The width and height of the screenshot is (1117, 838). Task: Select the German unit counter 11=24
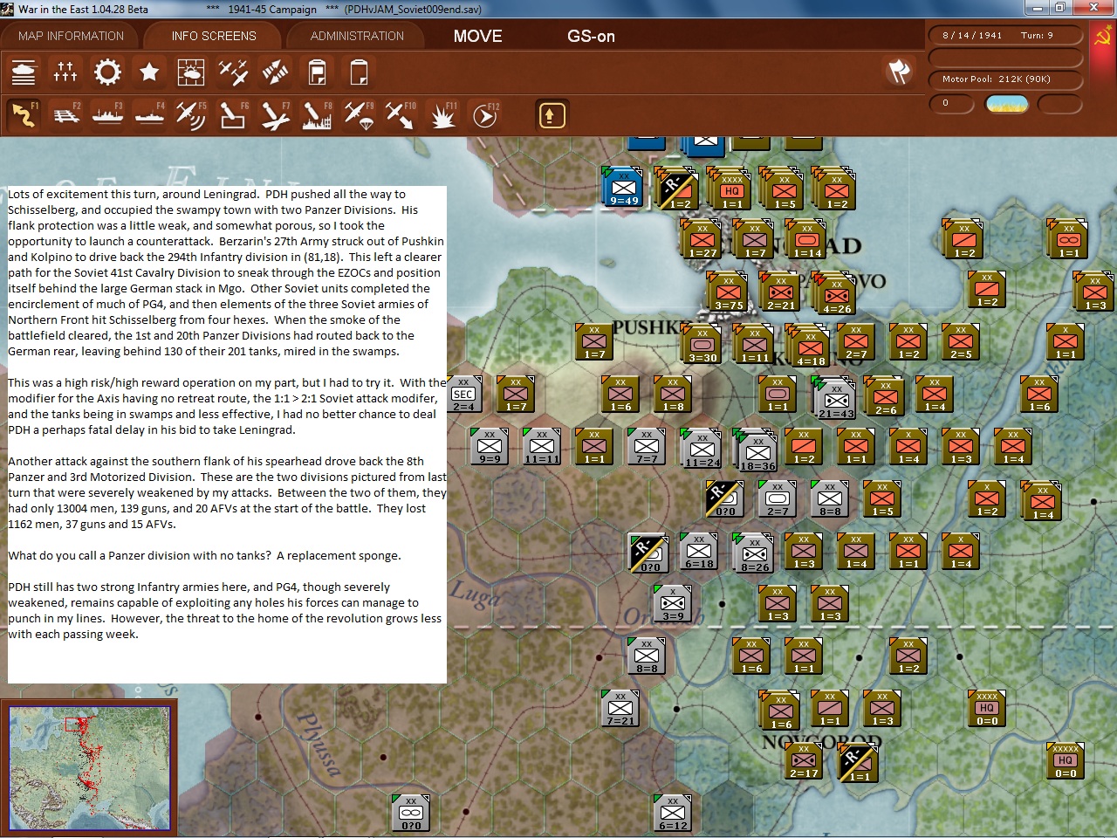(702, 450)
